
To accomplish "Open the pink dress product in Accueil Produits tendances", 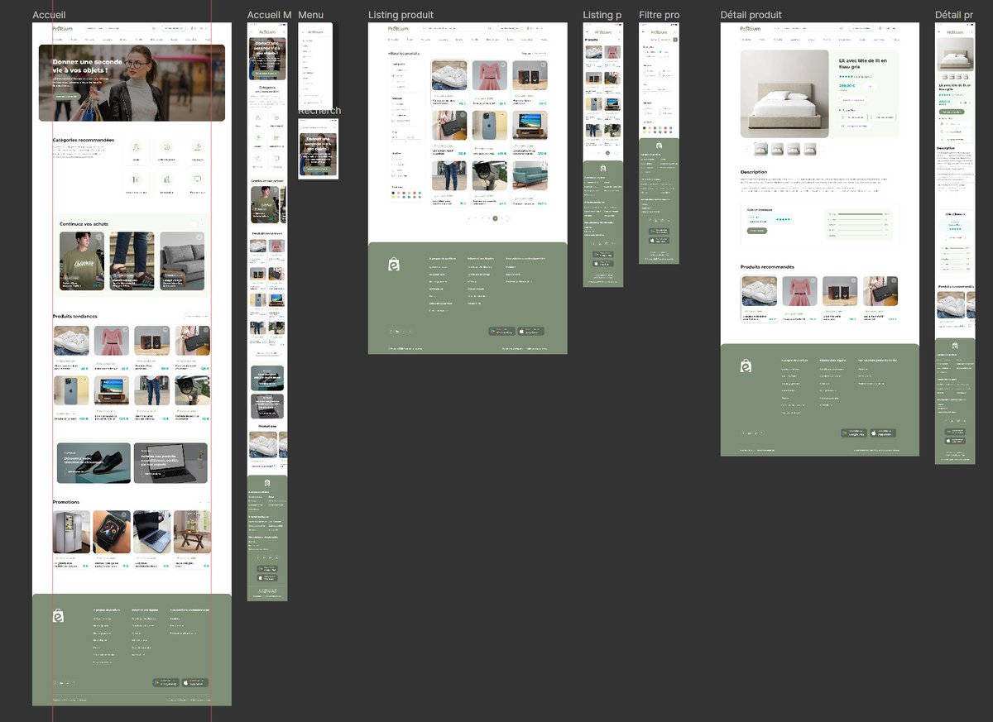I will tap(112, 348).
